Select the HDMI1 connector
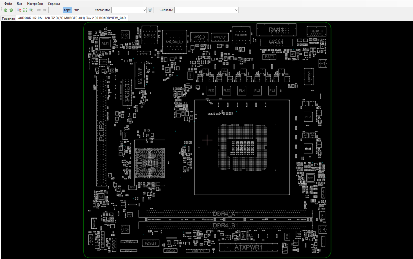The height and width of the screenshot is (259, 413). tap(316, 31)
